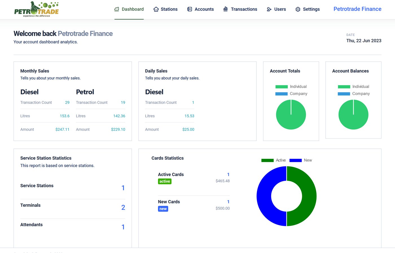Click the Active Cards balance $465.48
The height and width of the screenshot is (253, 395).
pyautogui.click(x=223, y=181)
